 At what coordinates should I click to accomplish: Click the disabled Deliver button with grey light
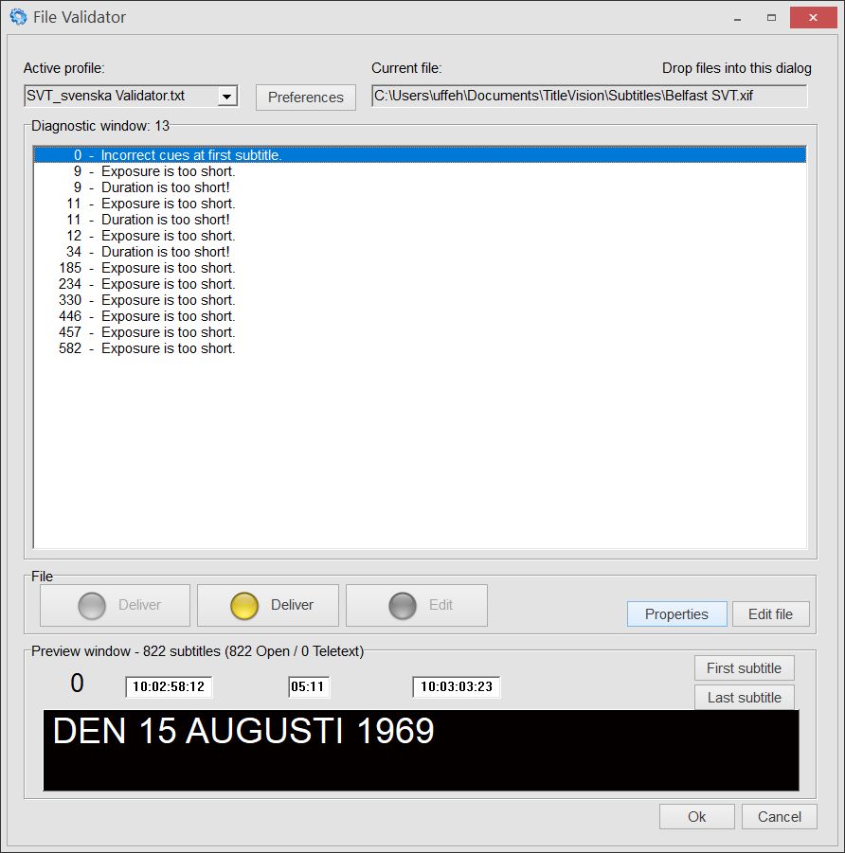[115, 606]
